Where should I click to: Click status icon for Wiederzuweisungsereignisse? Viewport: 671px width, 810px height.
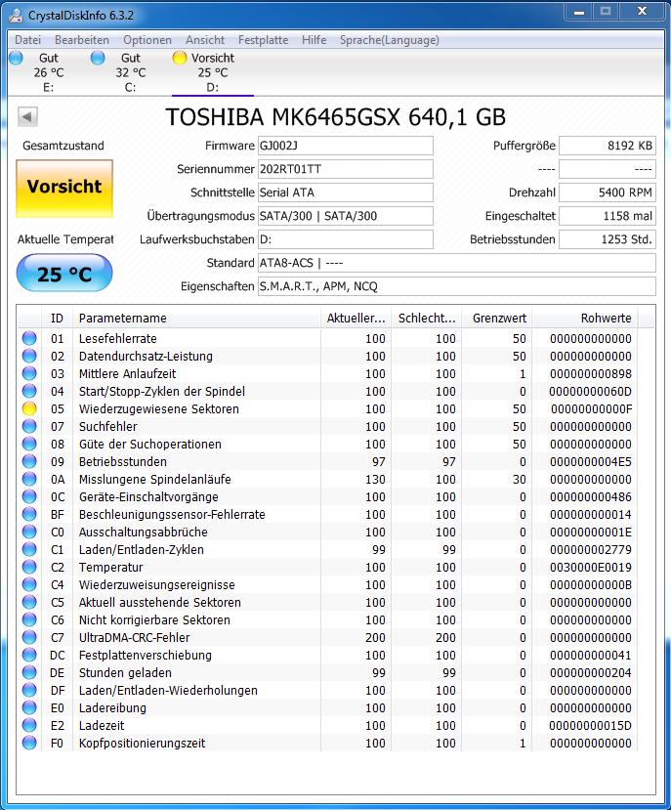pos(29,583)
